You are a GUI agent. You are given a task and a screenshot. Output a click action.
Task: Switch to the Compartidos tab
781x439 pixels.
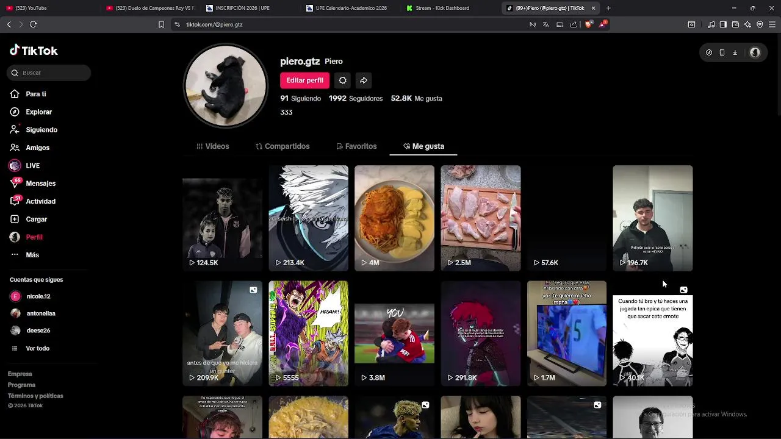[x=283, y=146]
